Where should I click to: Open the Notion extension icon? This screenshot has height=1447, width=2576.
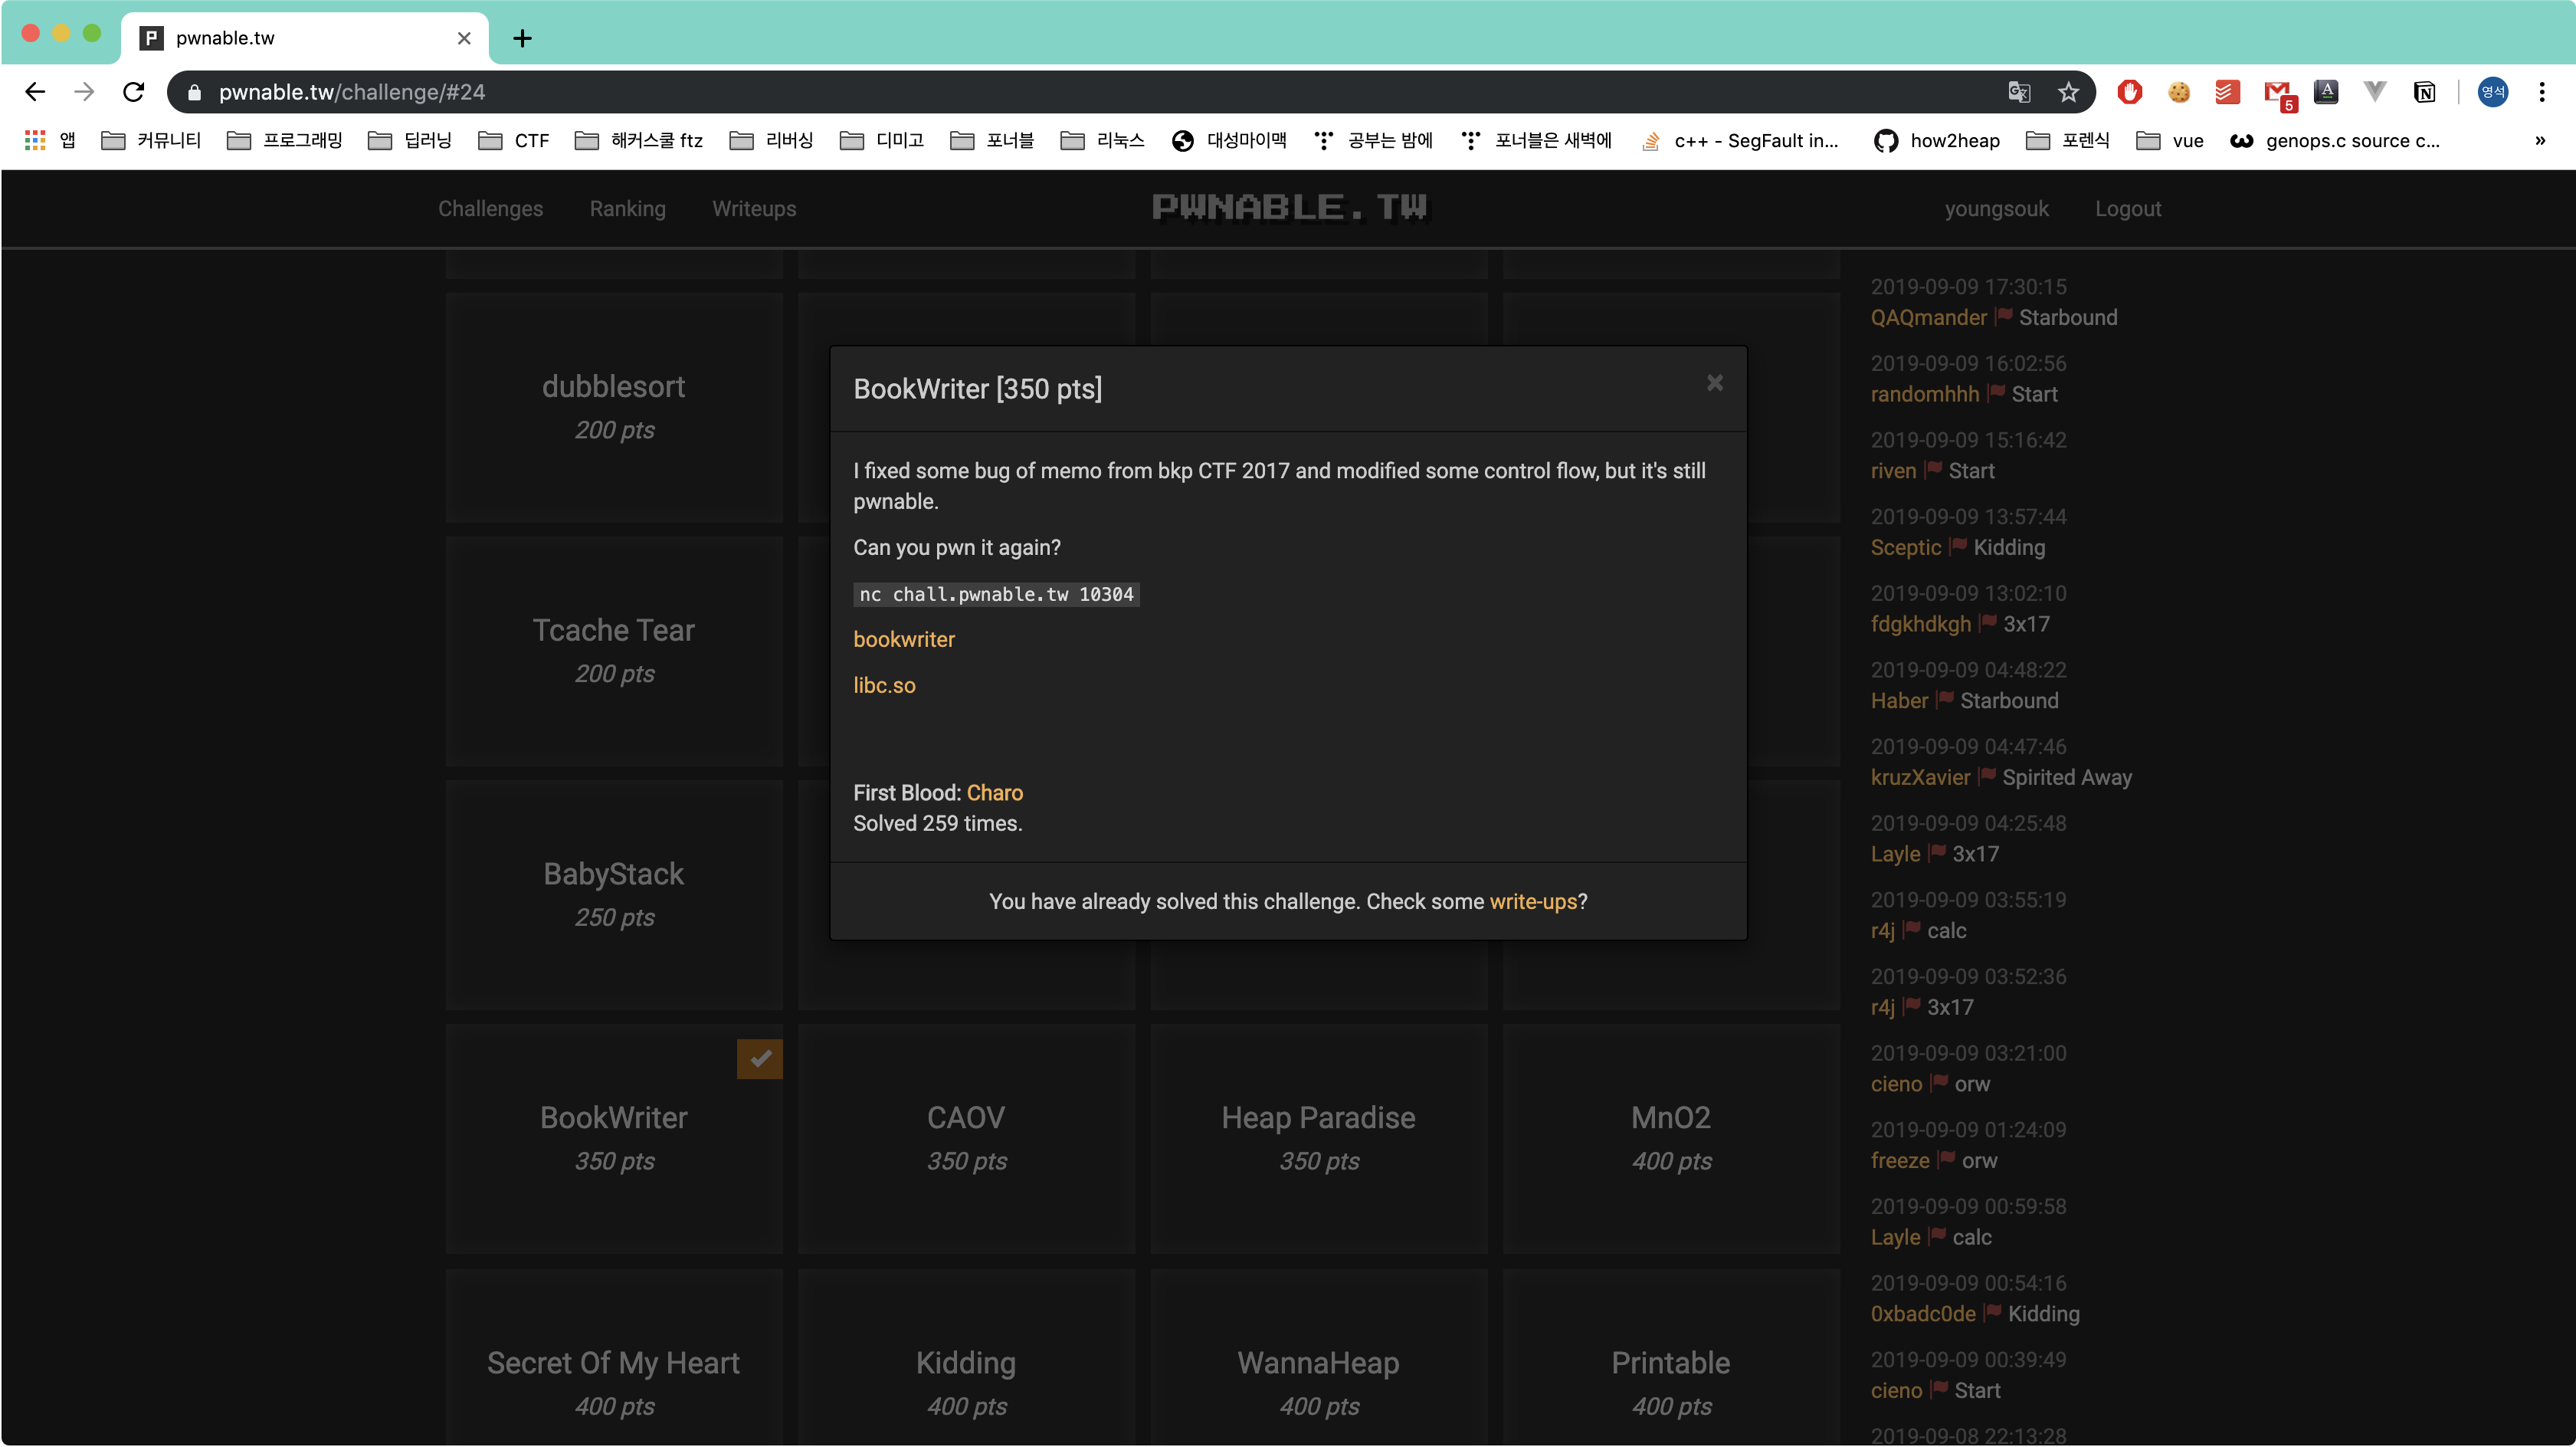point(2424,92)
